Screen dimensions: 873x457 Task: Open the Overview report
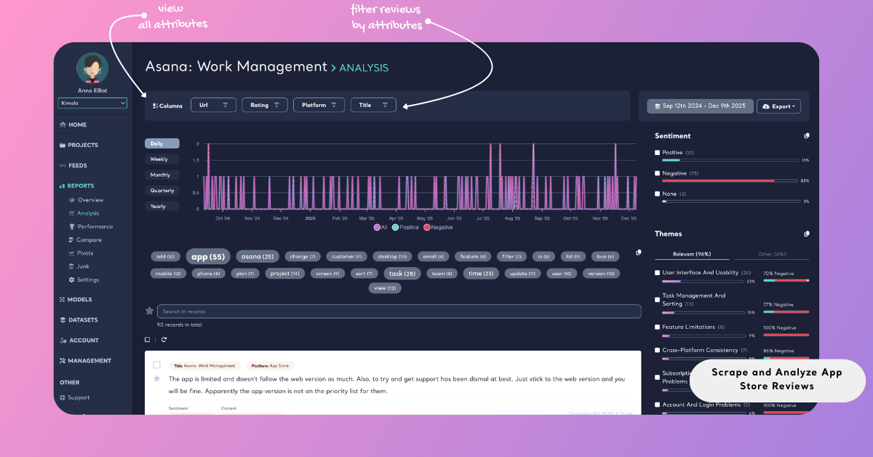pyautogui.click(x=86, y=200)
